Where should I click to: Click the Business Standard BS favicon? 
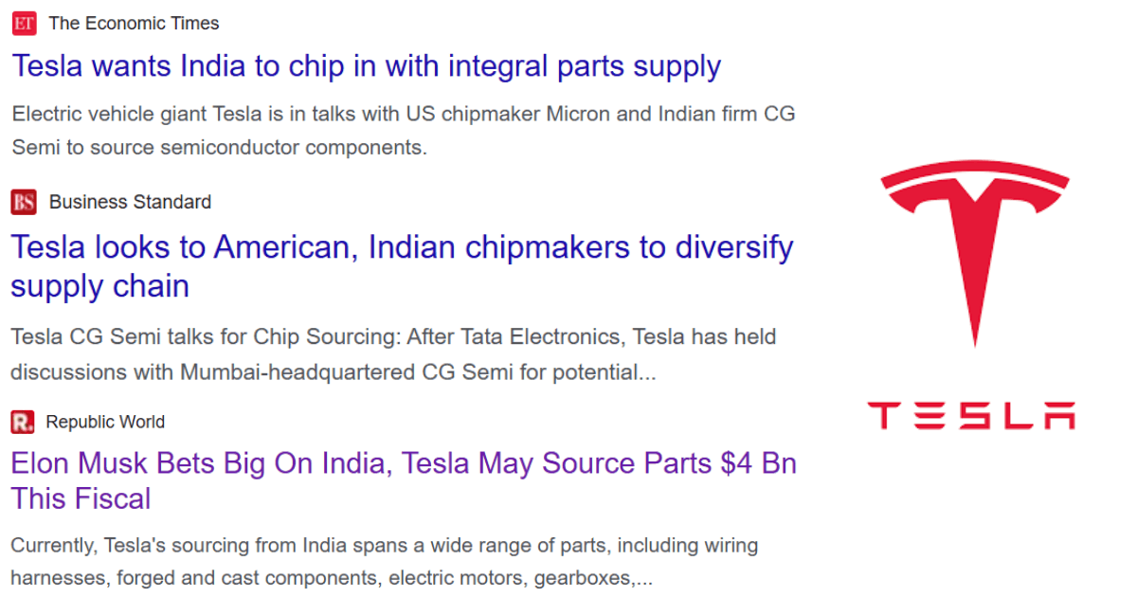[24, 202]
